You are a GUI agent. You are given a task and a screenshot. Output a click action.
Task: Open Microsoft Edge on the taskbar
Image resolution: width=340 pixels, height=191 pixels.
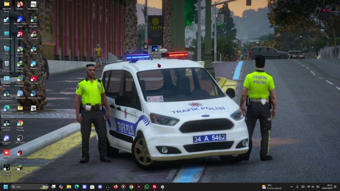pos(76,187)
